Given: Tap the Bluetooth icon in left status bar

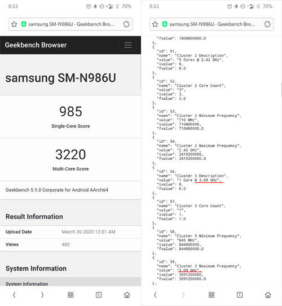Looking at the screenshot, I should (95, 6).
